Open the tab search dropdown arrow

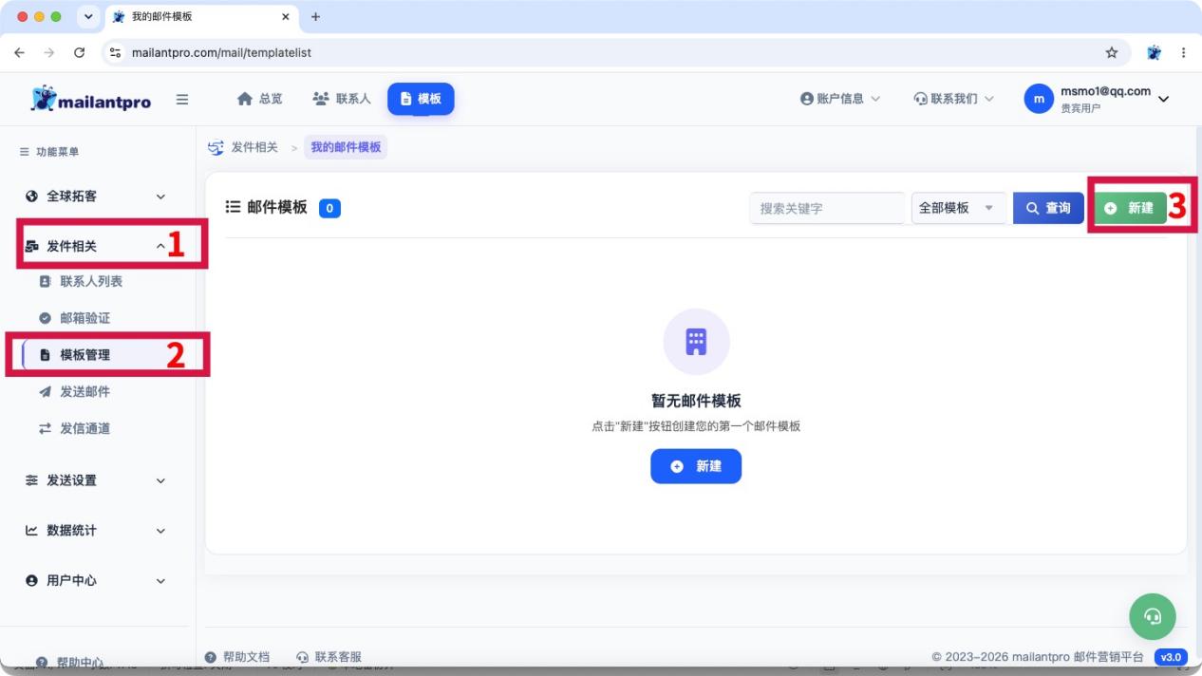click(88, 17)
